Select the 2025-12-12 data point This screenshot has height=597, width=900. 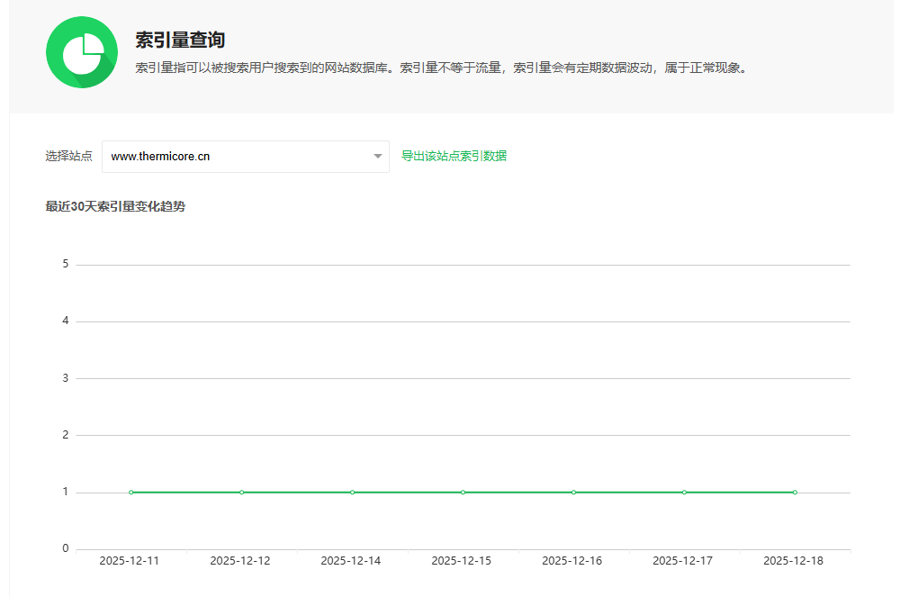click(x=241, y=493)
